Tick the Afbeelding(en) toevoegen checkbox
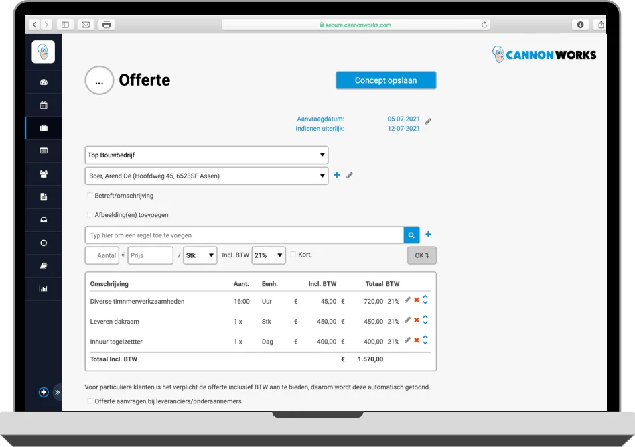Screen dimensions: 635x447 pyautogui.click(x=90, y=215)
